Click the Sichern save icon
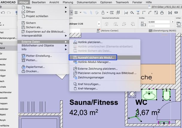The image size is (182, 128). tap(23, 23)
